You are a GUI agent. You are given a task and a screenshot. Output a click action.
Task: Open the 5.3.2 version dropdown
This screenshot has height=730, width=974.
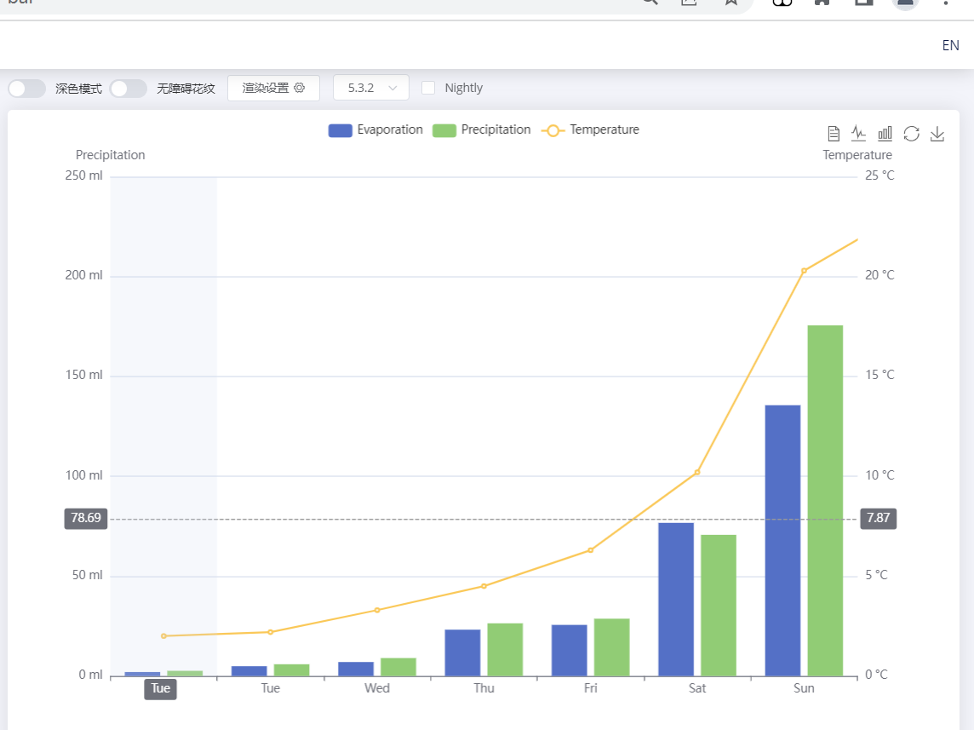(370, 88)
